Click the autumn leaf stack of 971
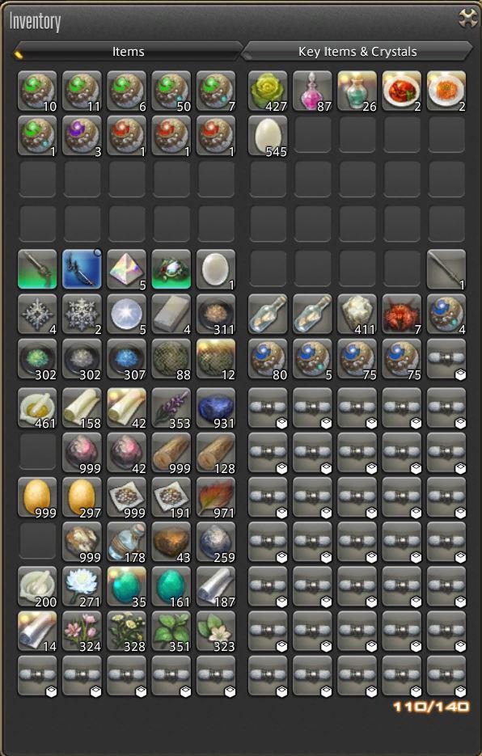The width and height of the screenshot is (482, 756). click(216, 497)
